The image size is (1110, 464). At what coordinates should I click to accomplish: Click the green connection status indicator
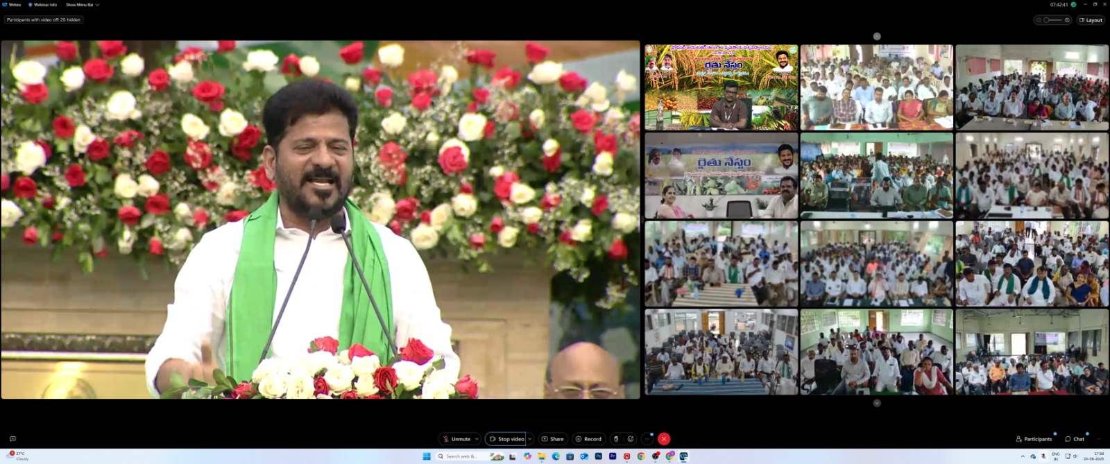(1073, 4)
